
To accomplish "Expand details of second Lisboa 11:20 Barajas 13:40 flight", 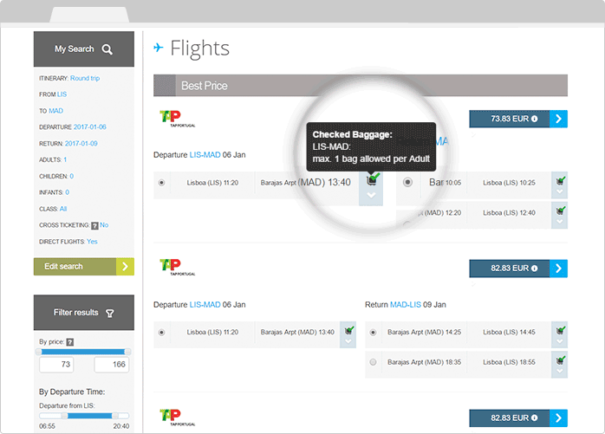I will [x=348, y=342].
